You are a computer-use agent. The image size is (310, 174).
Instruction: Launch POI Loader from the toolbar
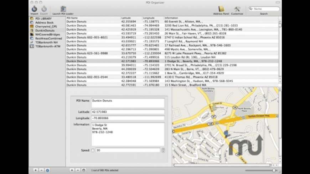63,9
